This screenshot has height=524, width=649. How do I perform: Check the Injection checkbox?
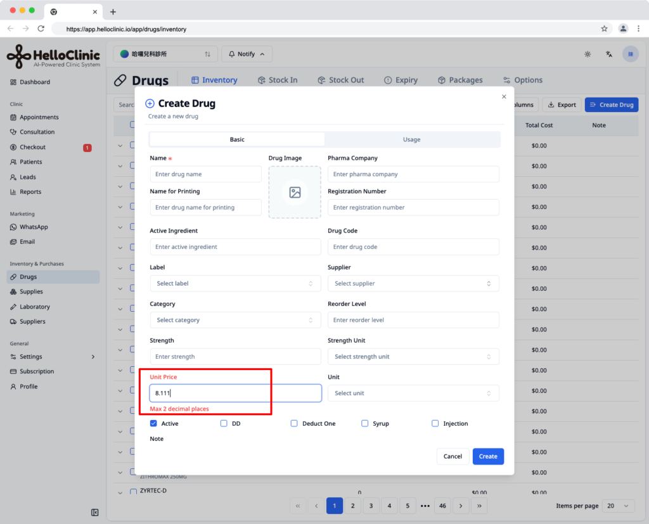435,423
